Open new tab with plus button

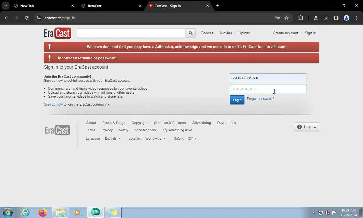pos(218,6)
